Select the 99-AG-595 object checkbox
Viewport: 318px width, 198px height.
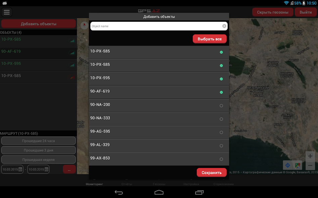[x=221, y=132]
